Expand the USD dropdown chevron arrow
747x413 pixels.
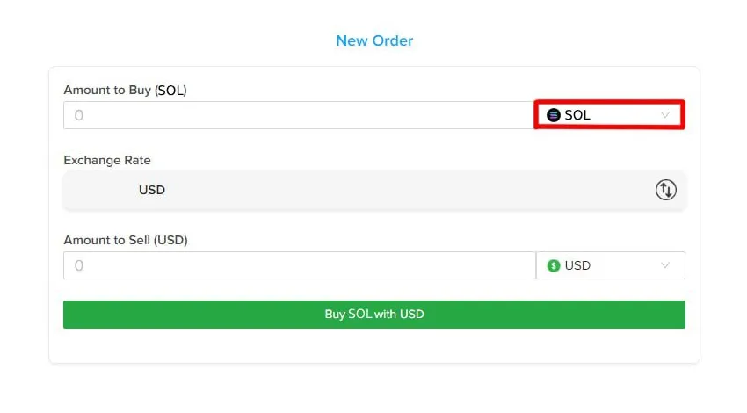tap(665, 265)
